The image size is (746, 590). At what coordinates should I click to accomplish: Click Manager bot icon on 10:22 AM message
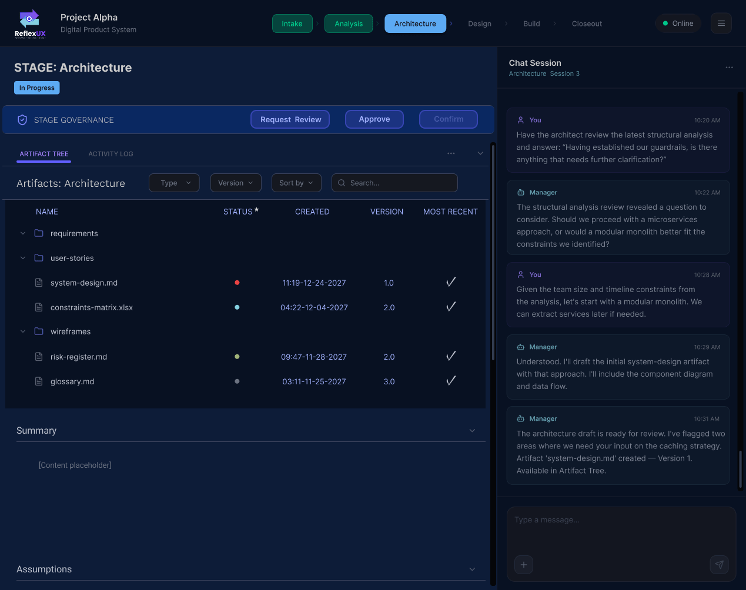(x=520, y=192)
